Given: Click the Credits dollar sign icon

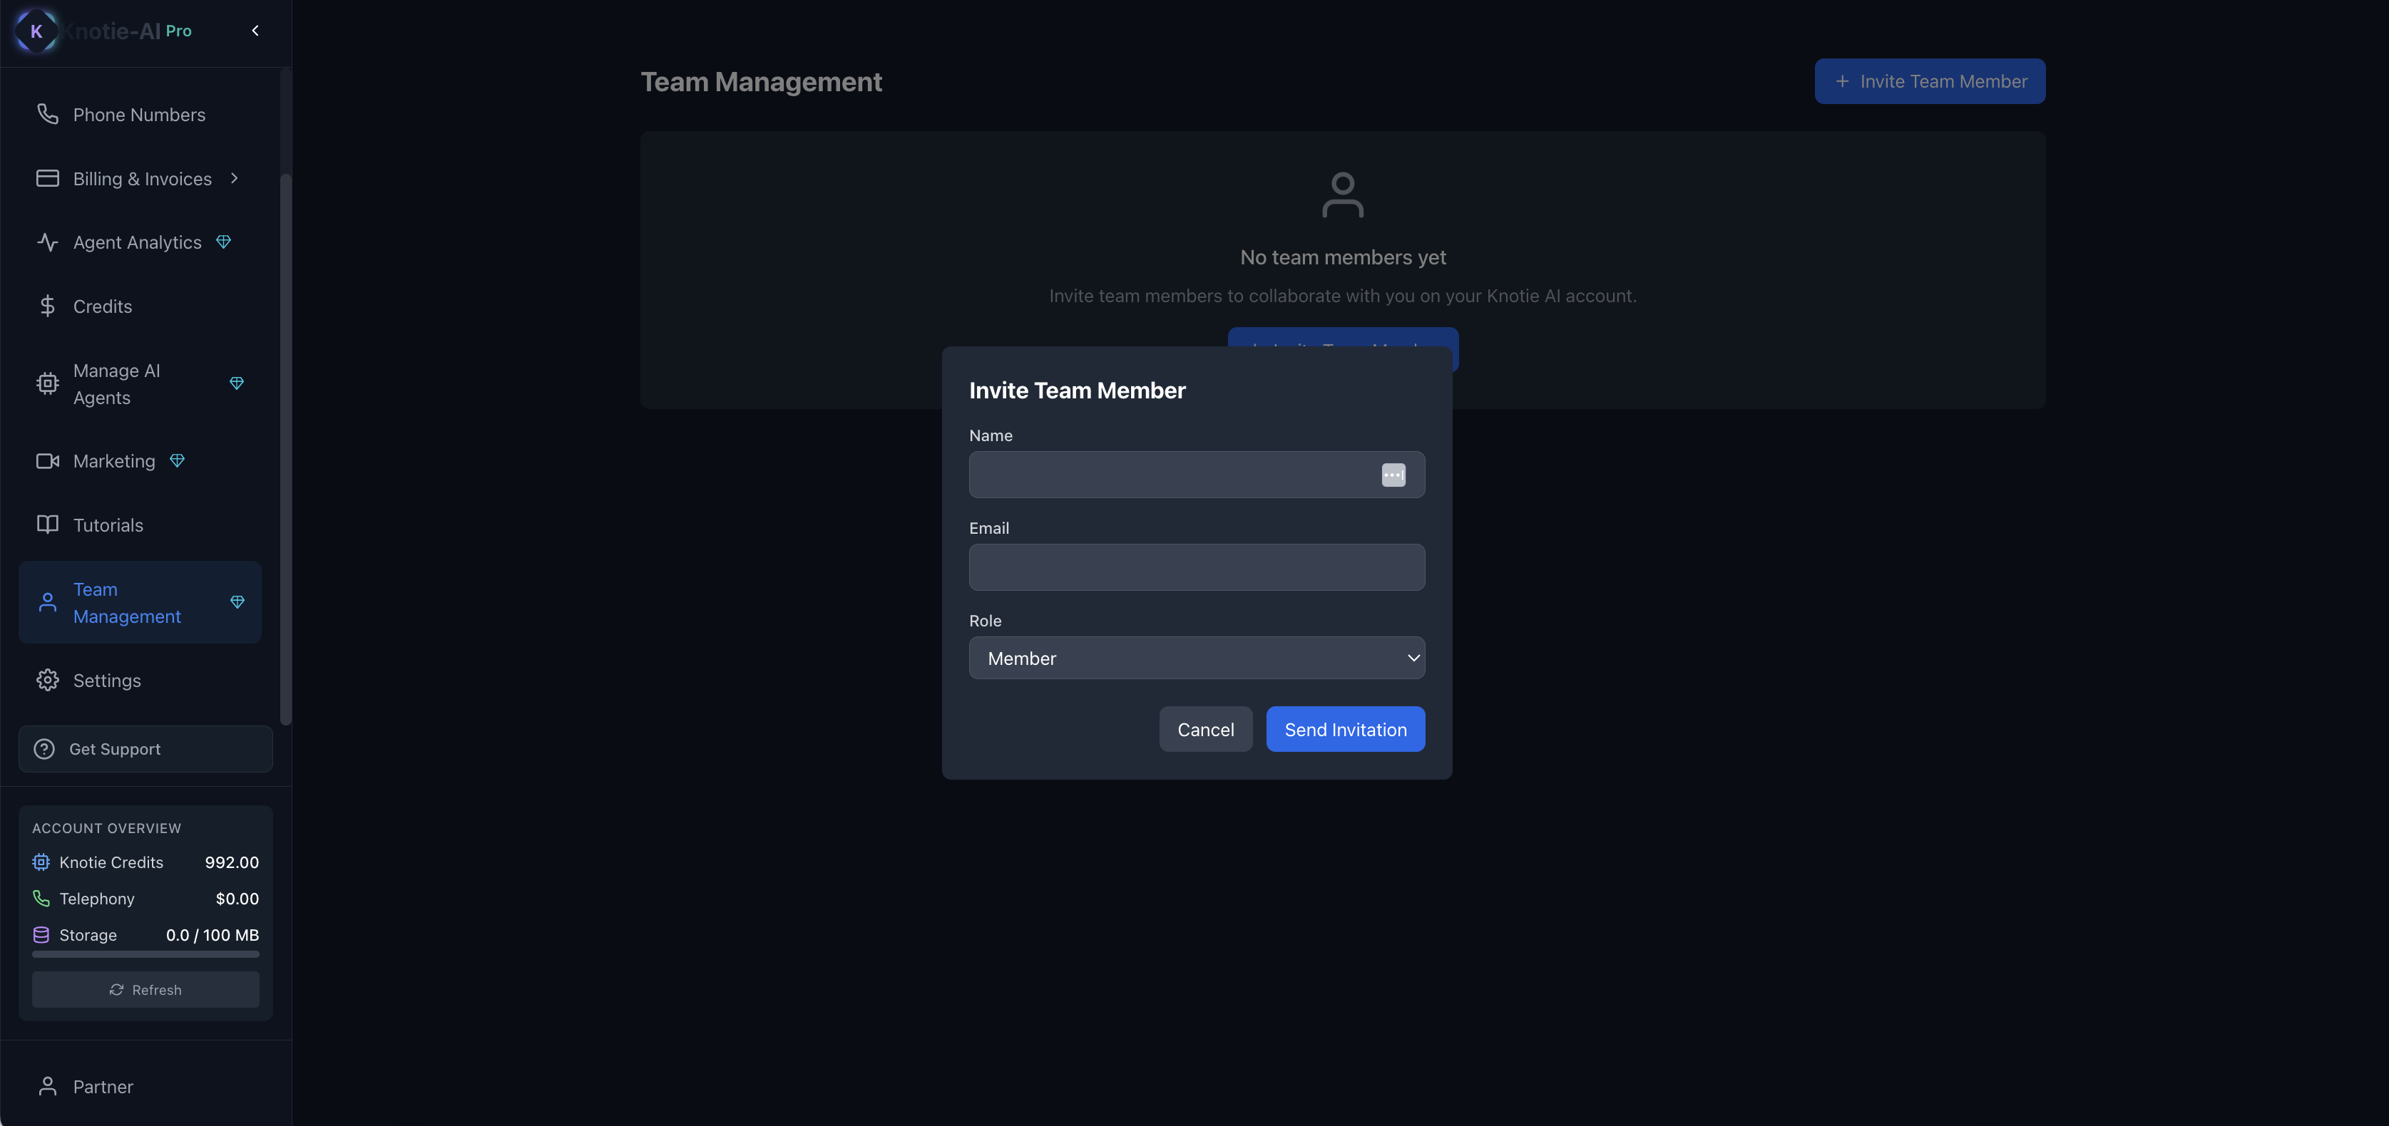Looking at the screenshot, I should point(47,306).
